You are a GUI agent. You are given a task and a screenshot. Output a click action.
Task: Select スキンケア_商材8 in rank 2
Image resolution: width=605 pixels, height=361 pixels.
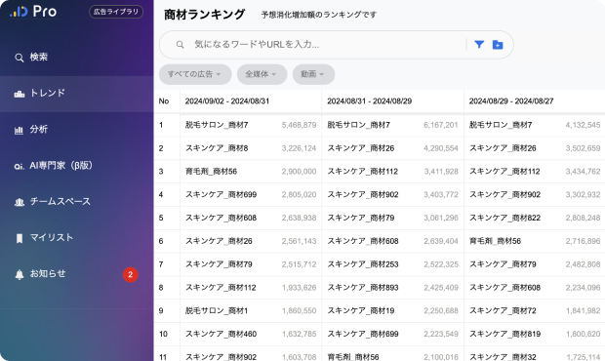[x=217, y=148]
